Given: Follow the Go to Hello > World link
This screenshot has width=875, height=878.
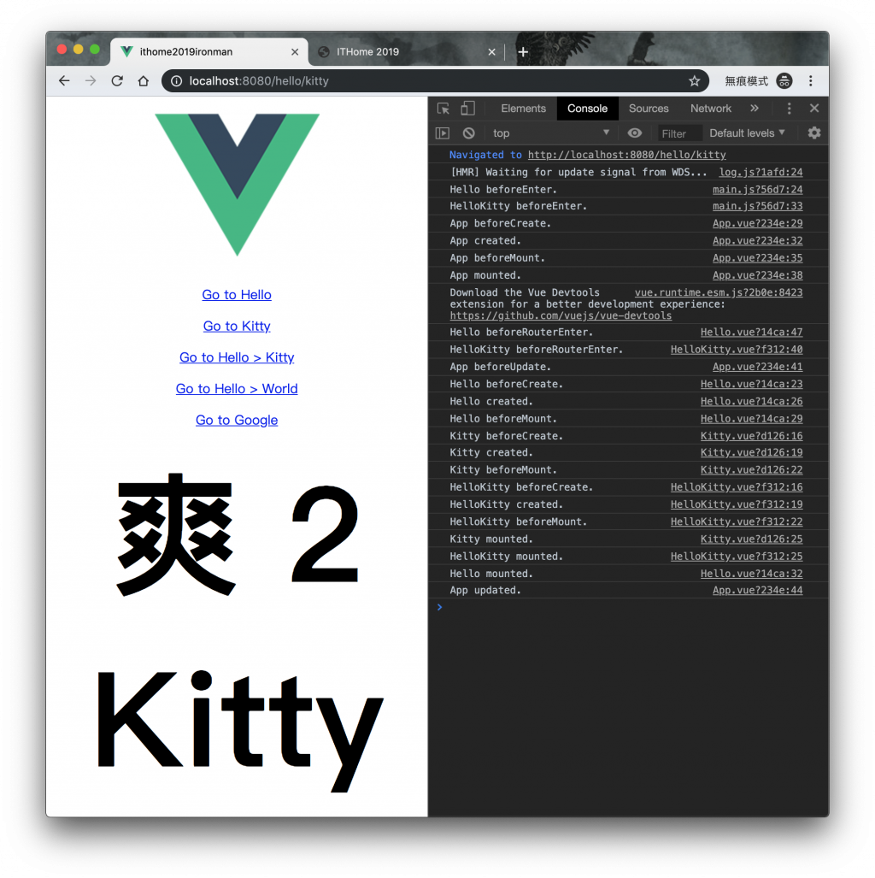Looking at the screenshot, I should click(236, 389).
